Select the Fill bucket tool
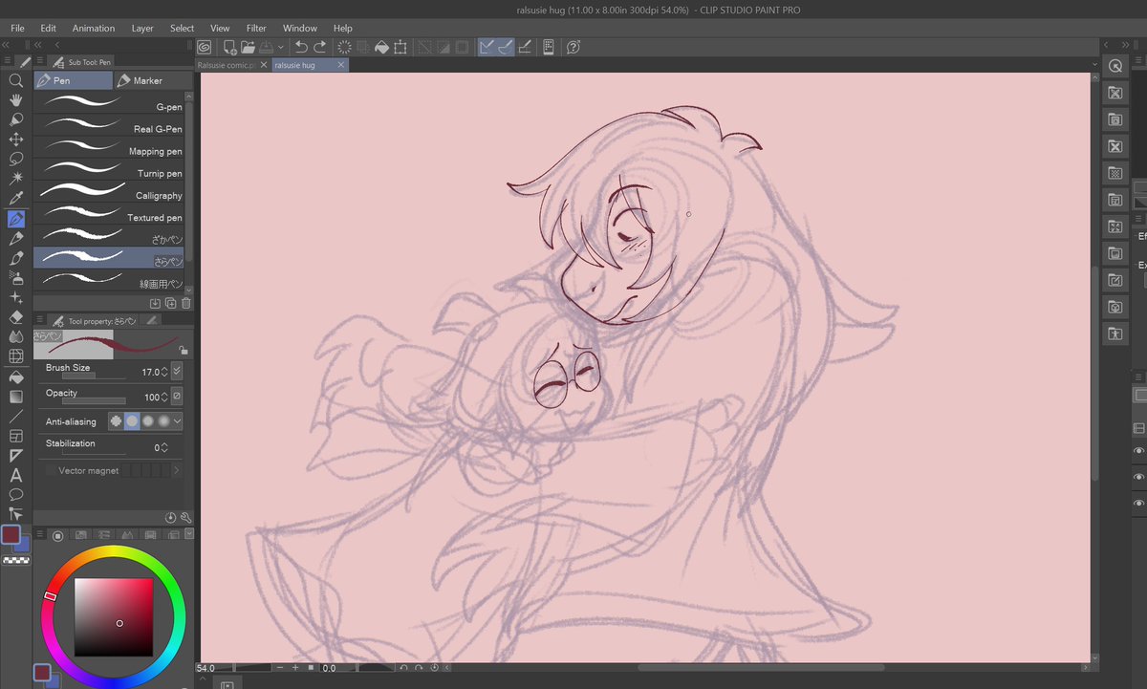This screenshot has width=1147, height=689. pos(16,377)
